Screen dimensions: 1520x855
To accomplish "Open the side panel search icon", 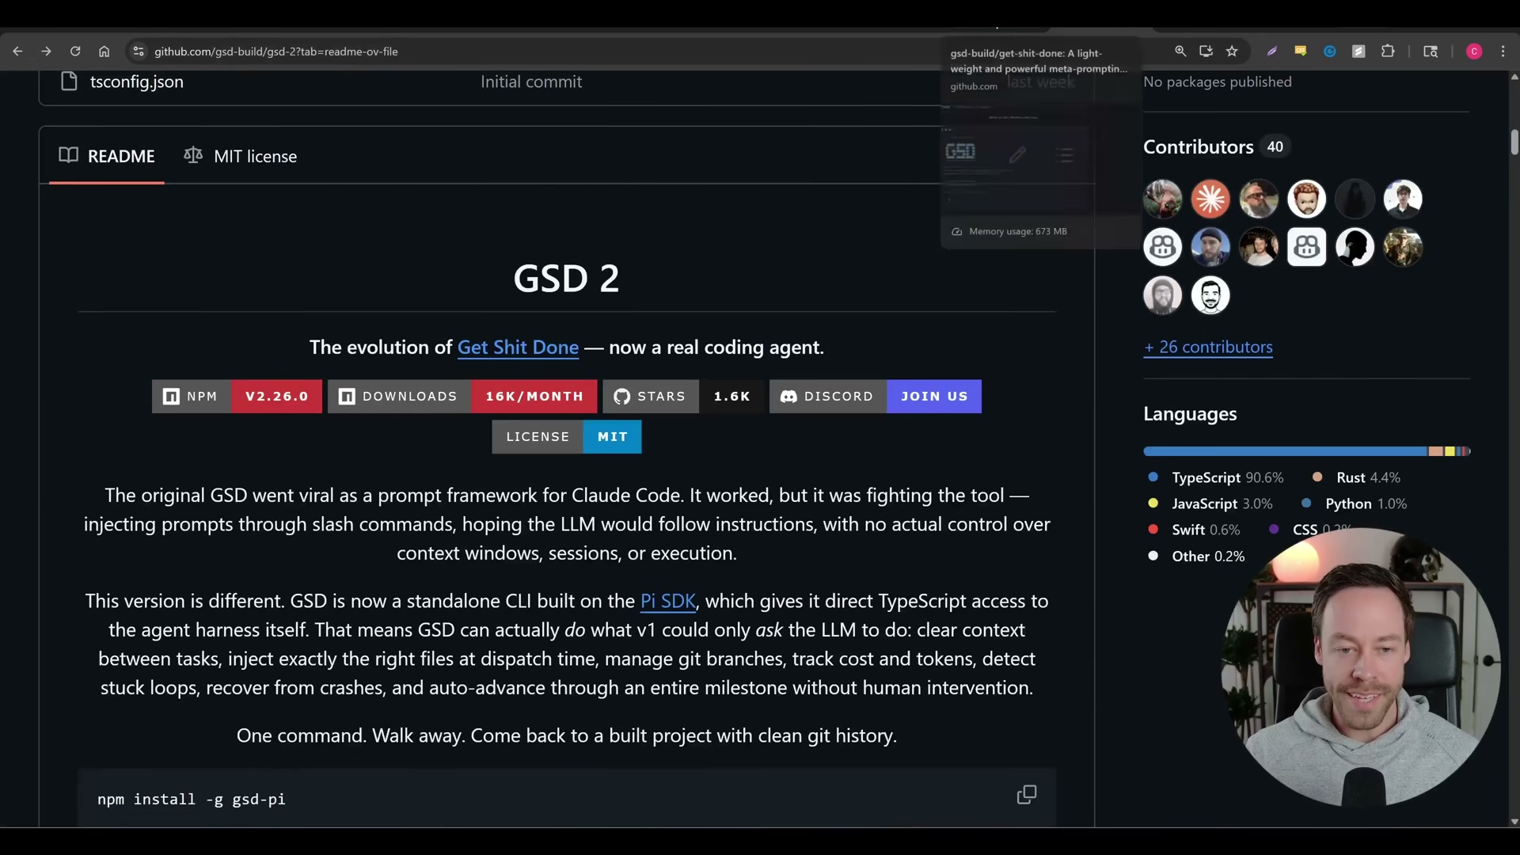I will pos(1431,51).
